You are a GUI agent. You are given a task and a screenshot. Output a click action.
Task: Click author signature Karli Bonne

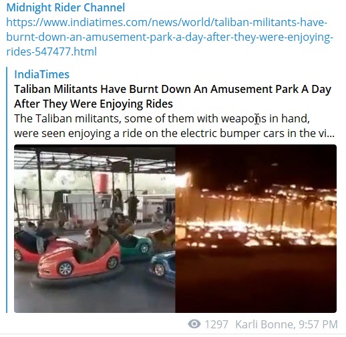click(x=265, y=324)
